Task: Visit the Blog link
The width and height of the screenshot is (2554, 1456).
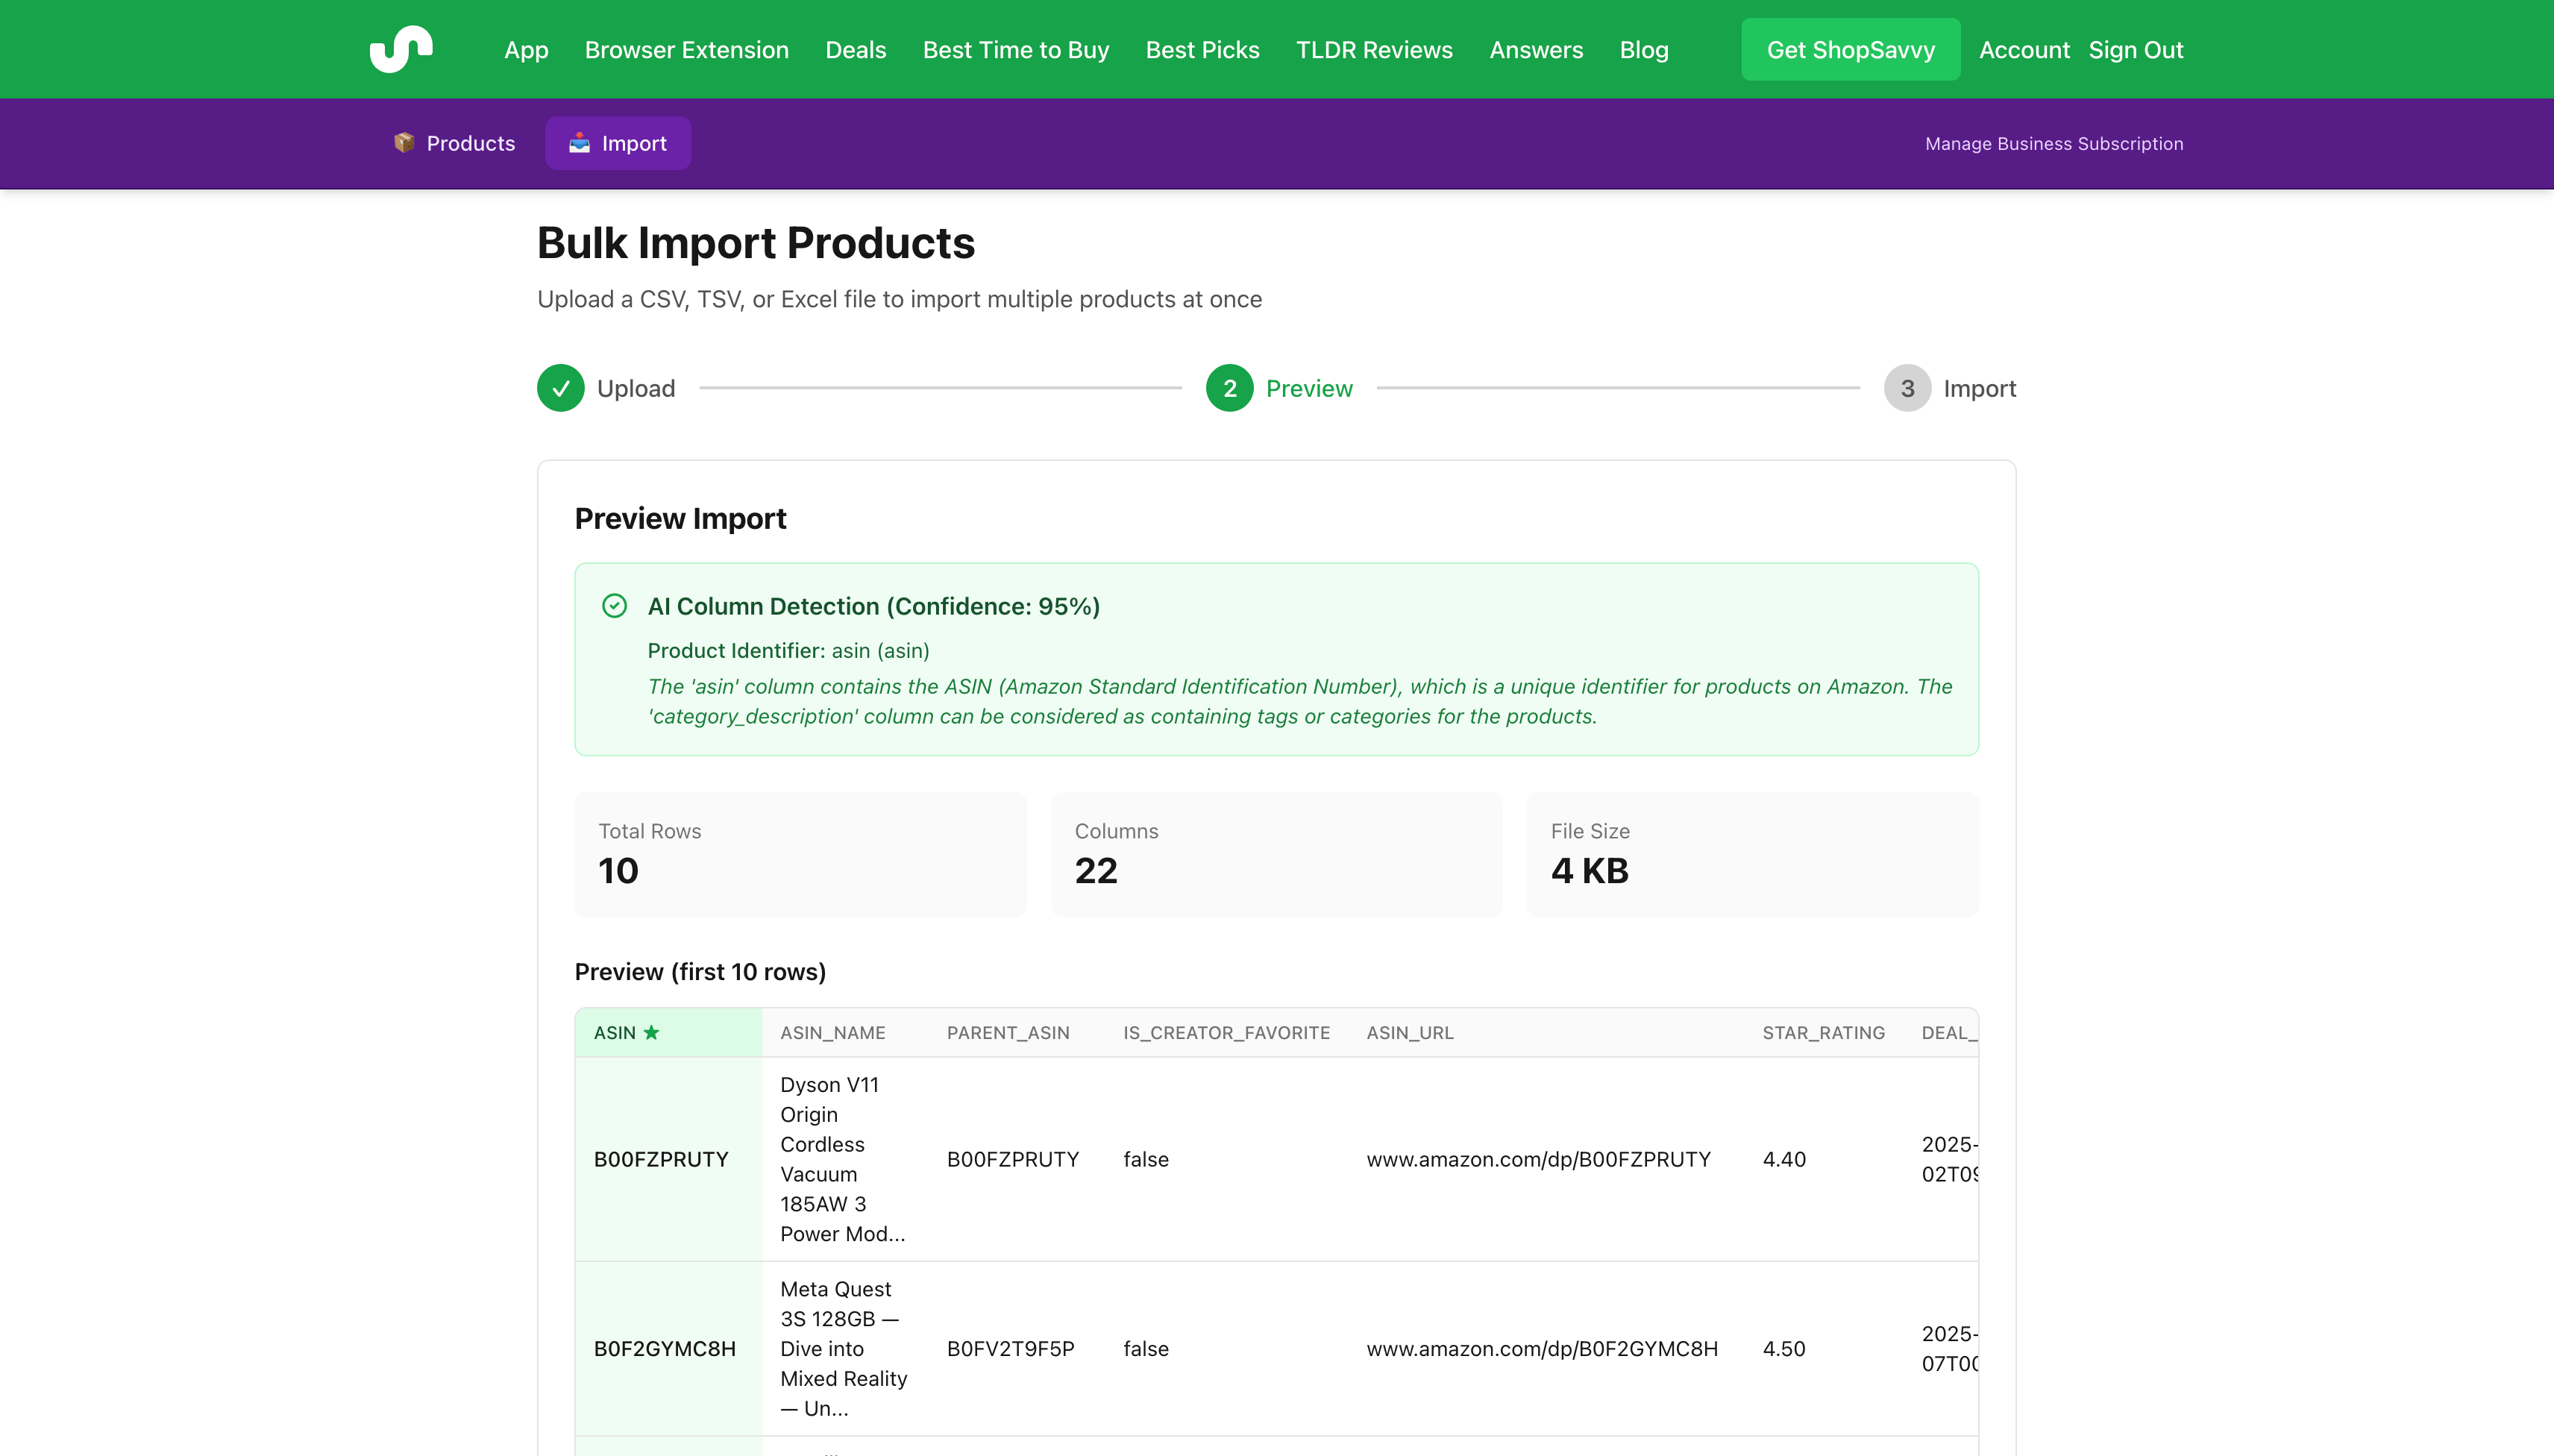Action: point(1643,49)
